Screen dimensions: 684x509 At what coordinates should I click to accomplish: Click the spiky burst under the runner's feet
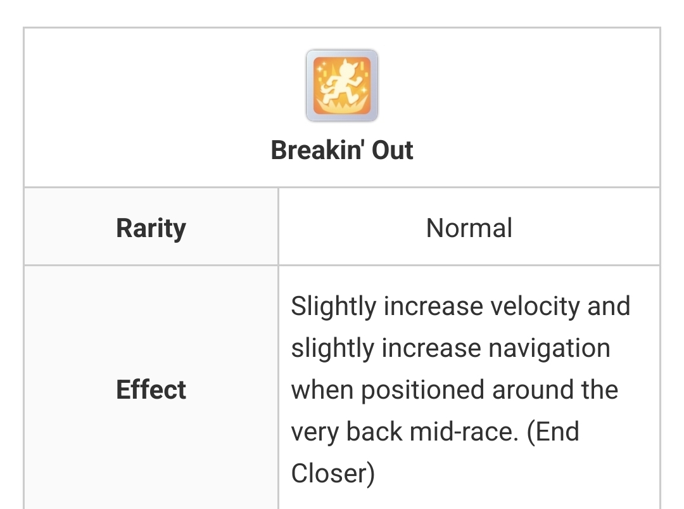342,105
